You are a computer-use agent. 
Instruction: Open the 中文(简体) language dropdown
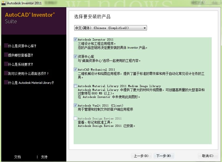coord(110,28)
